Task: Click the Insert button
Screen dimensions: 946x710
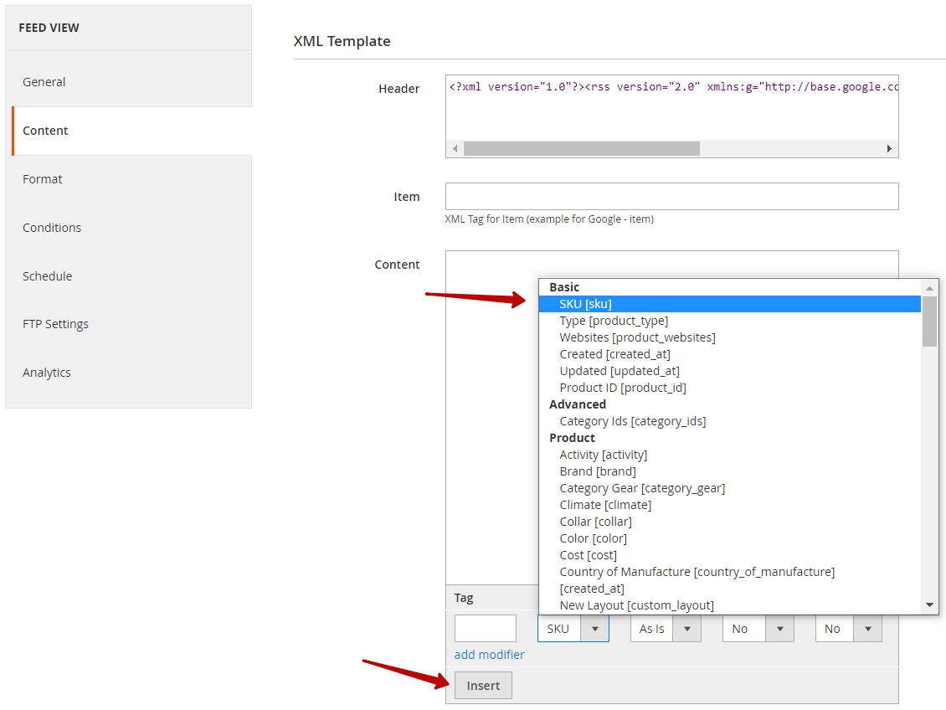Action: [483, 686]
